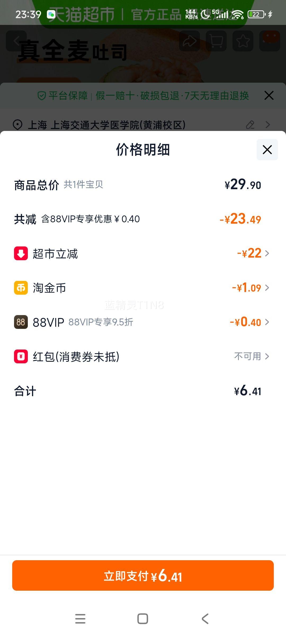Viewport: 286px width, 636px height.
Task: Tap the Android back navigation arrow
Action: click(205, 619)
